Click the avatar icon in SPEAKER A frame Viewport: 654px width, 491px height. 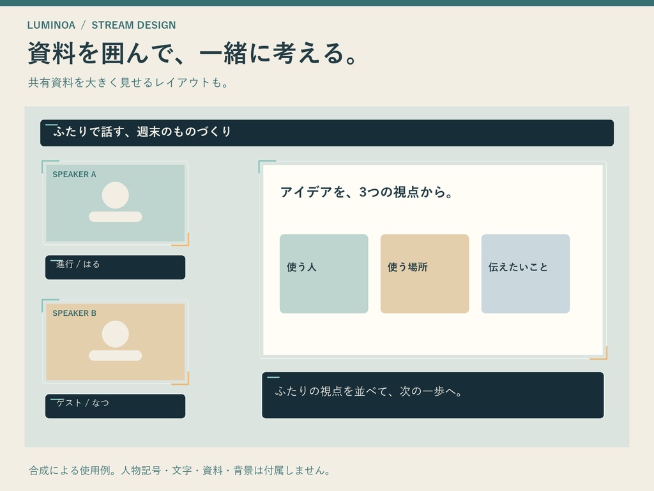pyautogui.click(x=116, y=201)
